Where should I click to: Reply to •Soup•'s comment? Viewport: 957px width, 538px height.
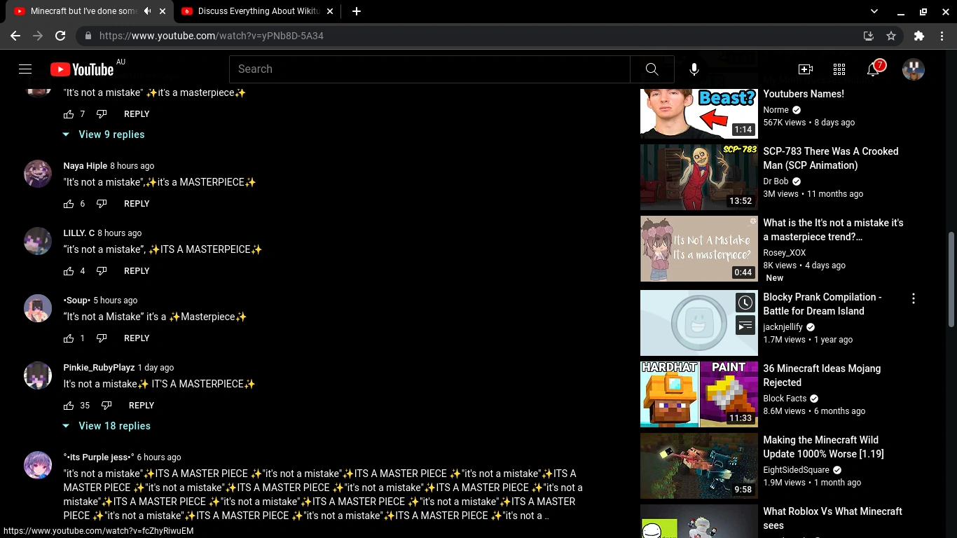[137, 338]
